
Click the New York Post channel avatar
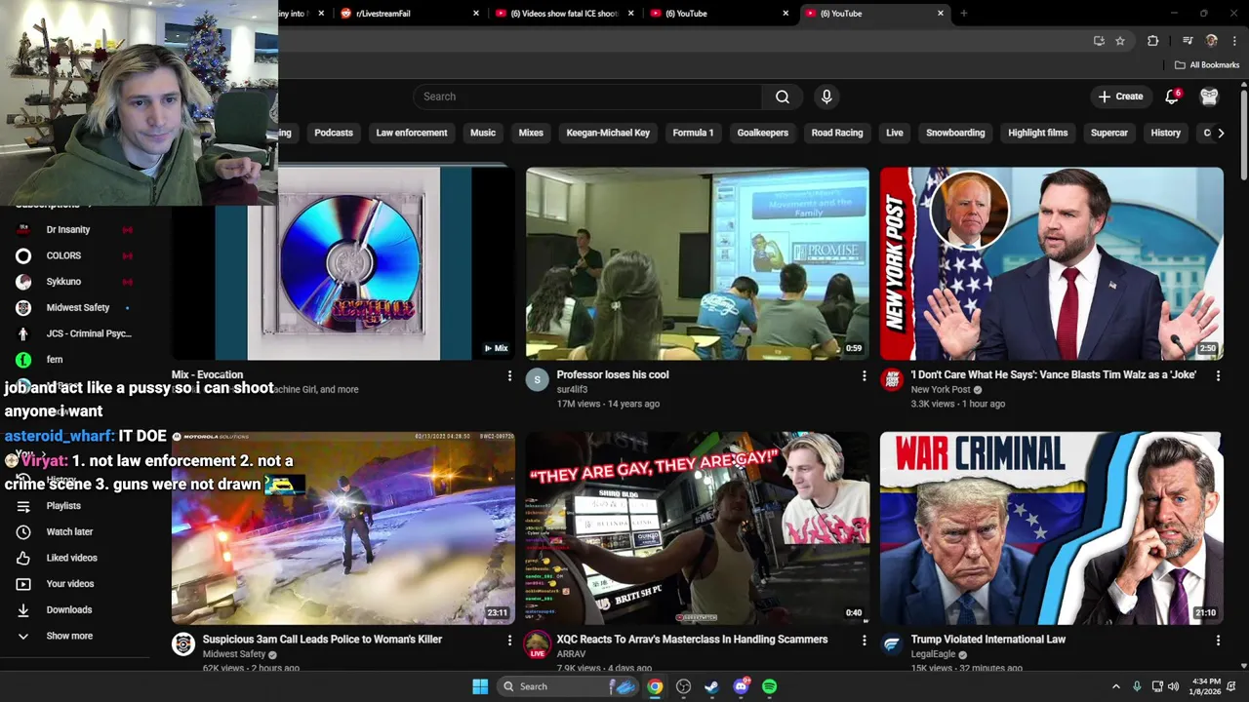tap(892, 380)
